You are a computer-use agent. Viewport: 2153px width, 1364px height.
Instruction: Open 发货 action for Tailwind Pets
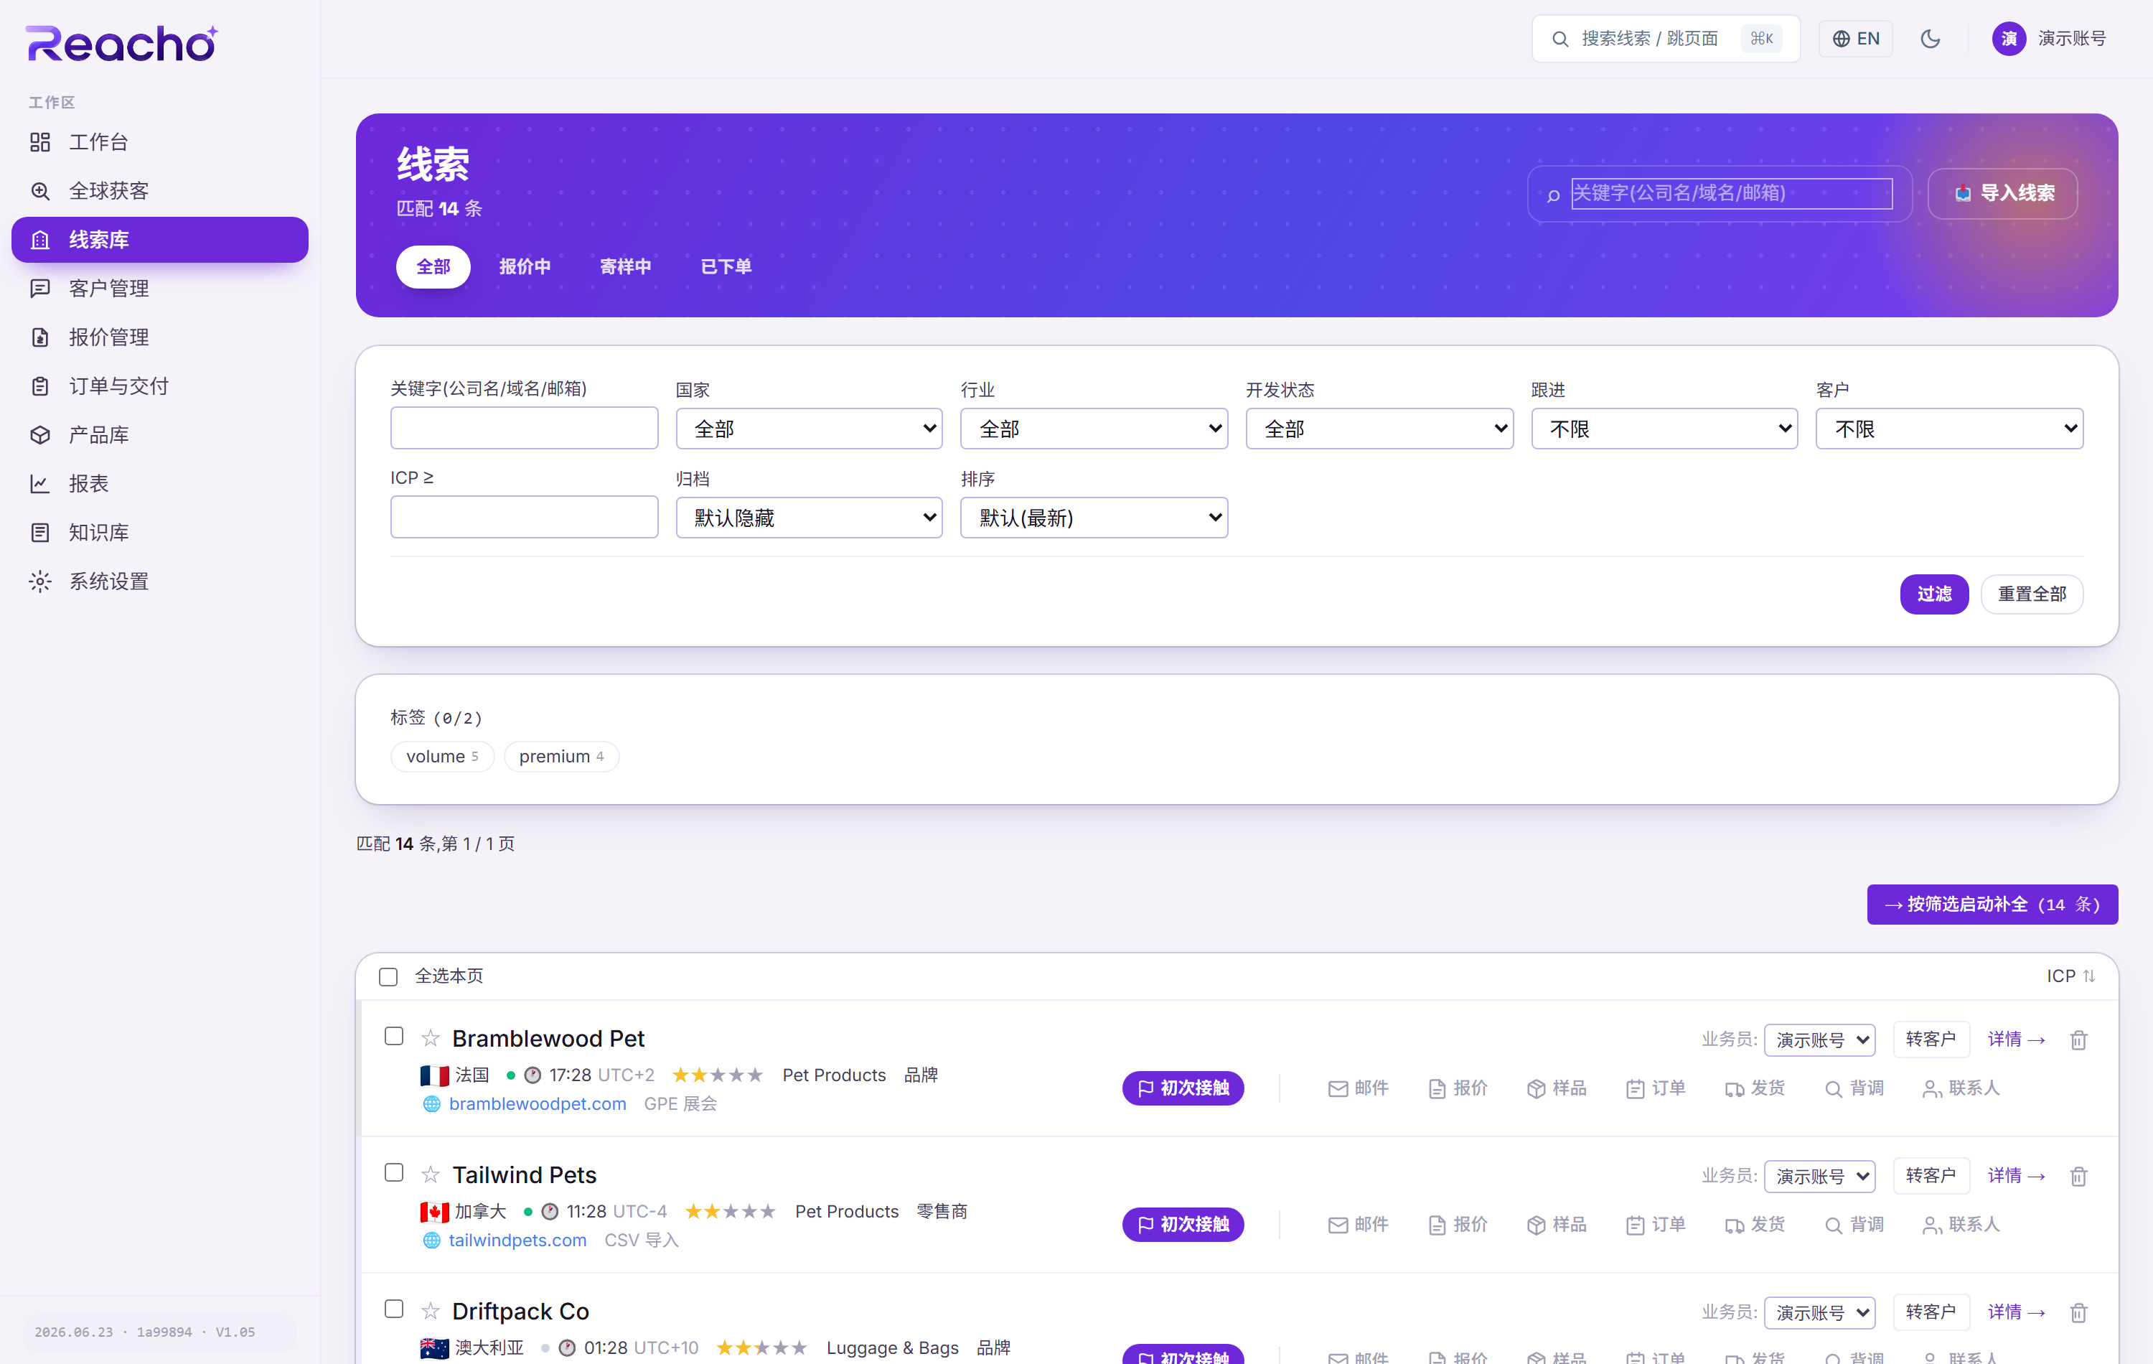(x=1755, y=1225)
